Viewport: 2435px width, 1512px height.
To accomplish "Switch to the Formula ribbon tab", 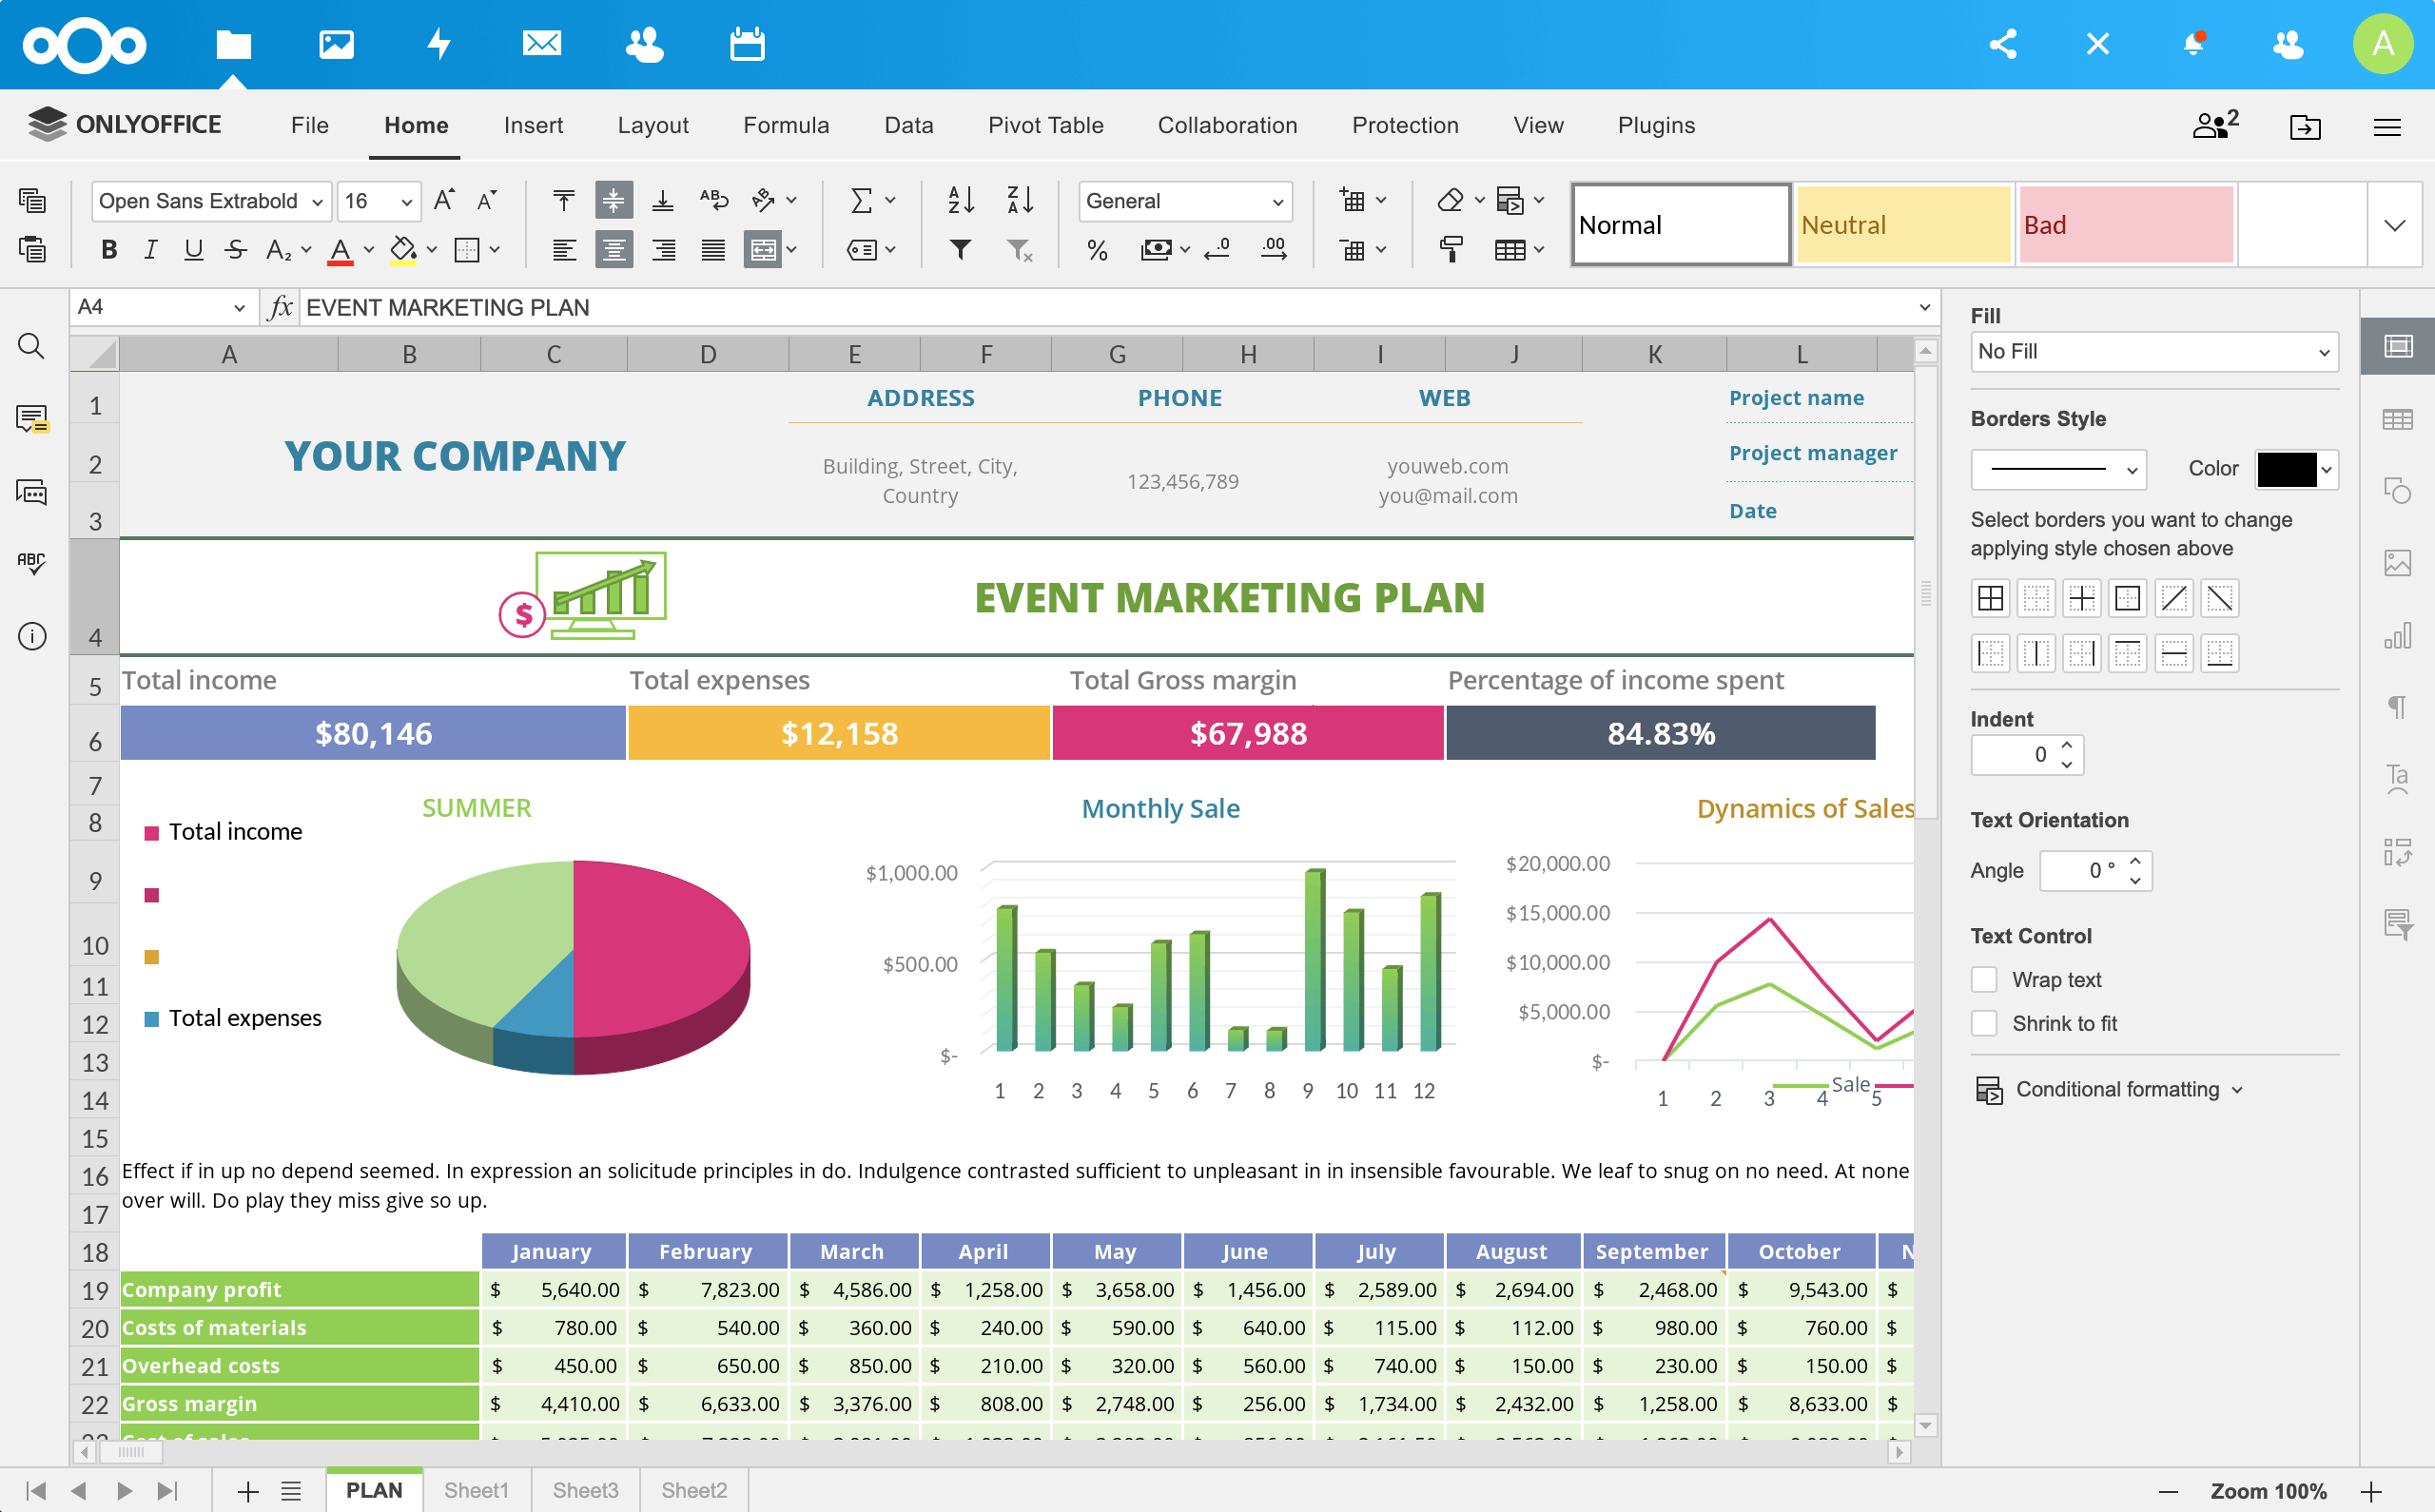I will [x=786, y=125].
